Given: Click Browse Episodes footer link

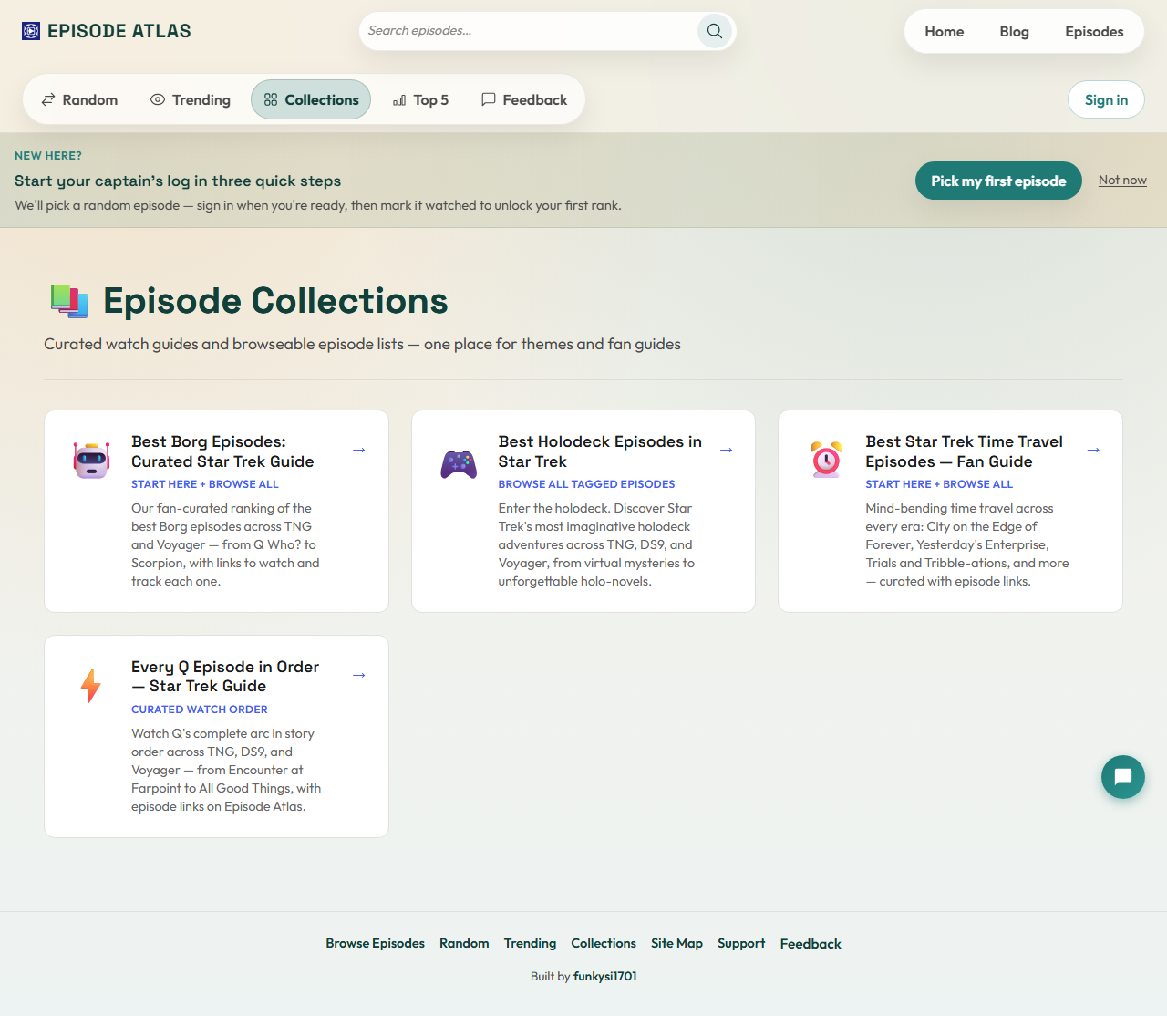Looking at the screenshot, I should [375, 943].
